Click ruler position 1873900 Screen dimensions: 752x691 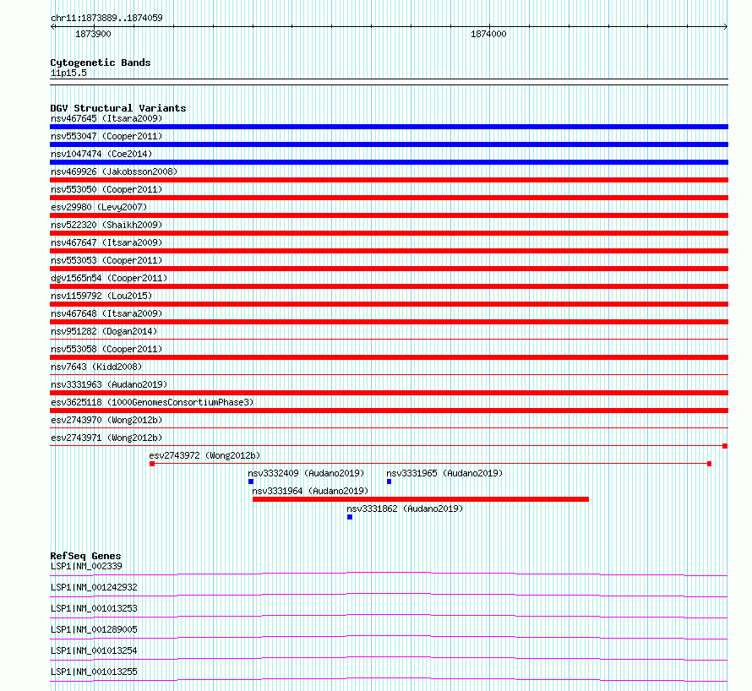click(93, 34)
